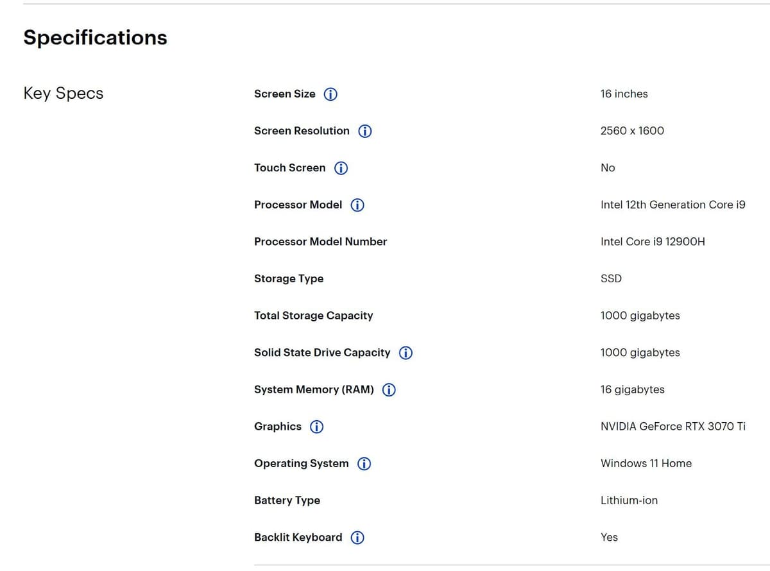
Task: Open the Screen Resolution info tooltip icon
Action: point(364,132)
